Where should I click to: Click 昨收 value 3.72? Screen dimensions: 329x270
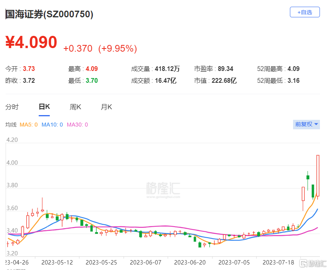pos(29,80)
